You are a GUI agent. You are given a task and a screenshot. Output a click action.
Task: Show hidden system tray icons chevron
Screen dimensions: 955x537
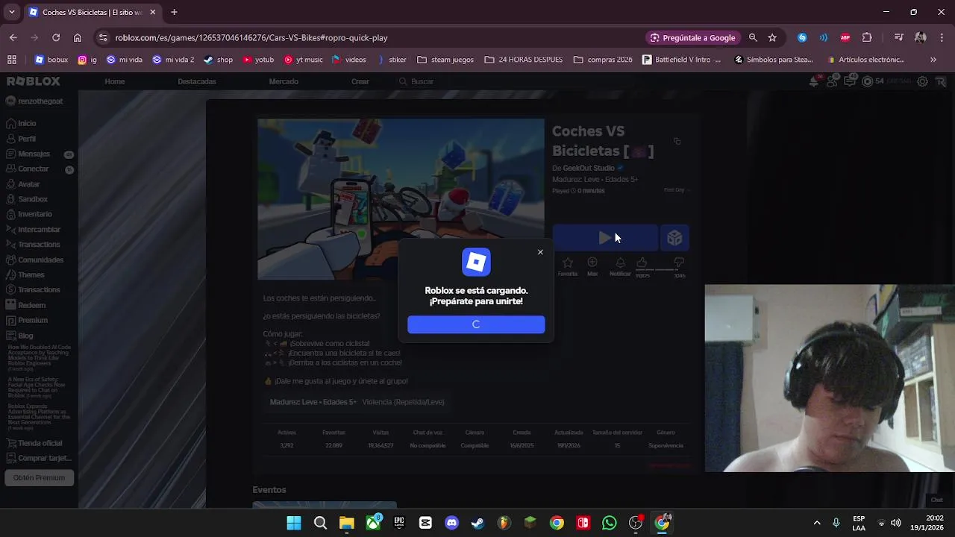click(817, 523)
